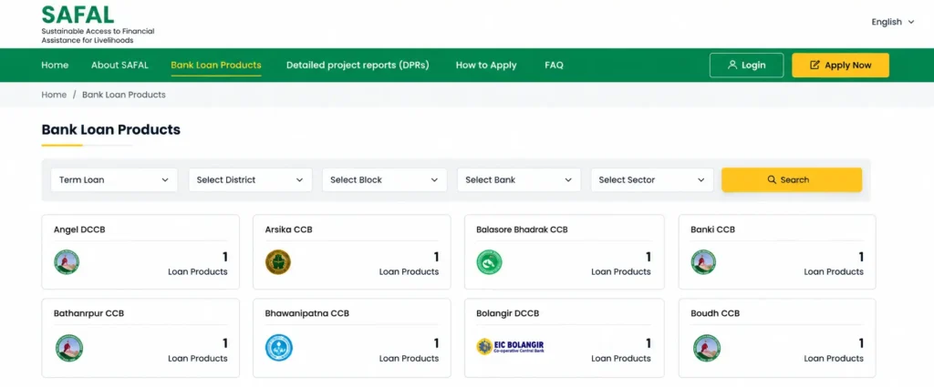Click the magnifier icon in Search button
The height and width of the screenshot is (387, 934).
tap(772, 179)
